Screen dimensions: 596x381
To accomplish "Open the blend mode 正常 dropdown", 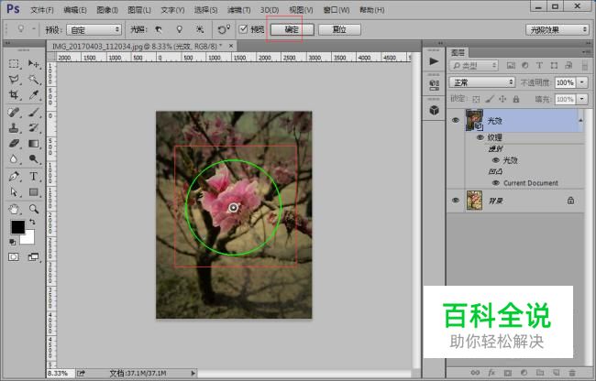I will 482,82.
